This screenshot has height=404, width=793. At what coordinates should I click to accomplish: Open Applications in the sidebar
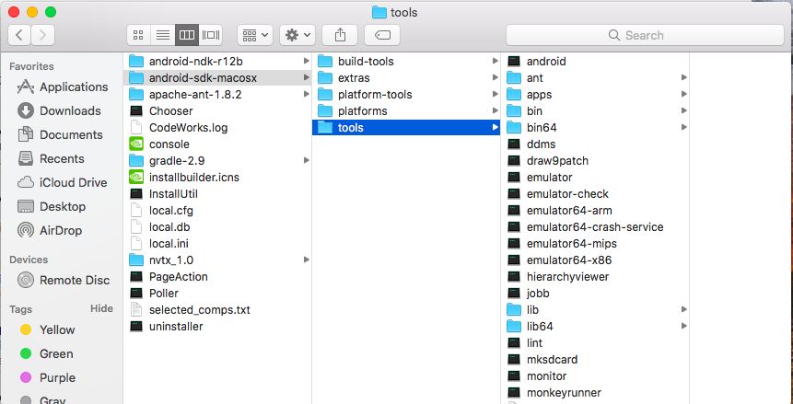coord(63,87)
